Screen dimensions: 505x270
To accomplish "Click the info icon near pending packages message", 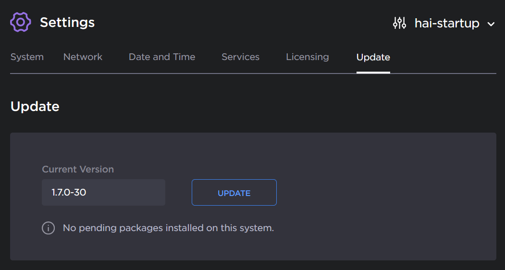I will (x=48, y=228).
